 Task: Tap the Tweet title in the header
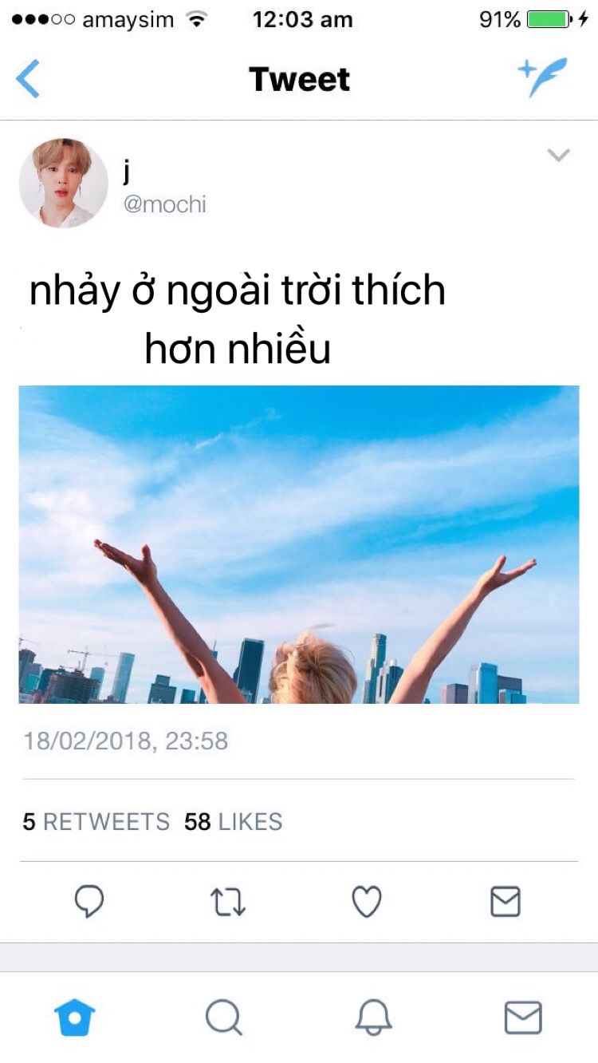(300, 79)
